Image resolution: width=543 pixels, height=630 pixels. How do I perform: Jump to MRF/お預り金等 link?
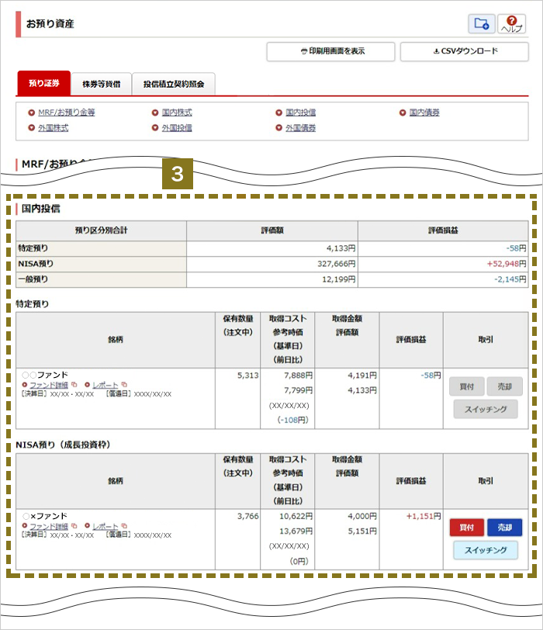coord(66,112)
